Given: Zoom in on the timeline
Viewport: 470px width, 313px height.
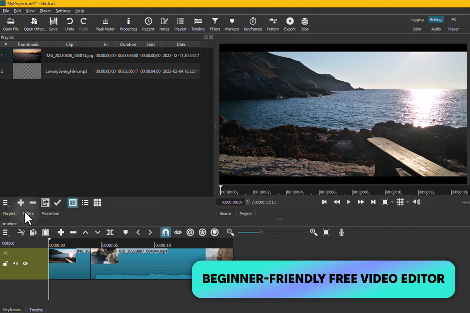Looking at the screenshot, I should coord(313,232).
